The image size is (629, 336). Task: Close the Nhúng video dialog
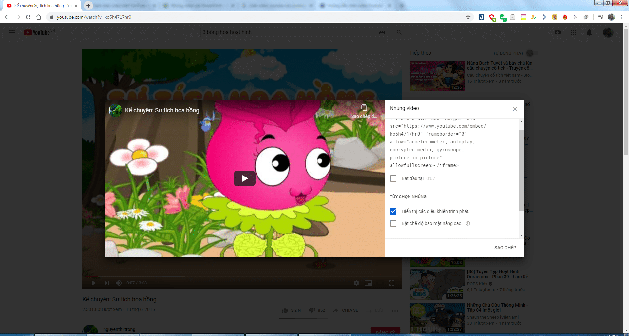[515, 109]
